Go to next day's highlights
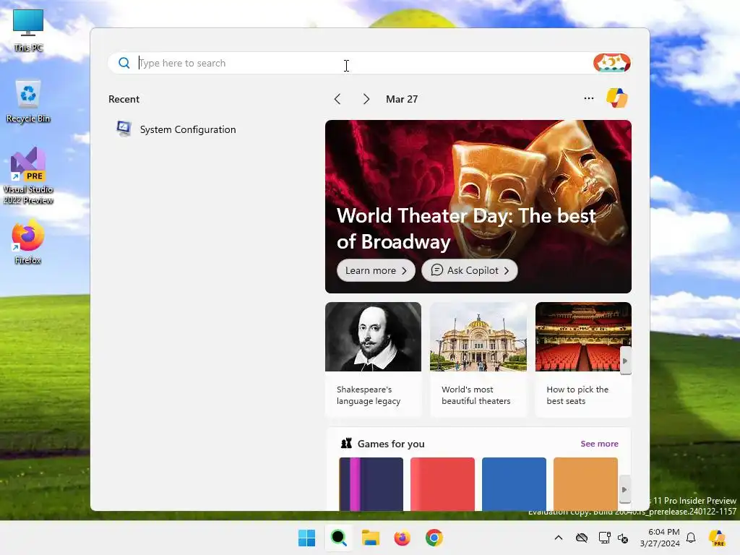The image size is (740, 555). (x=366, y=99)
